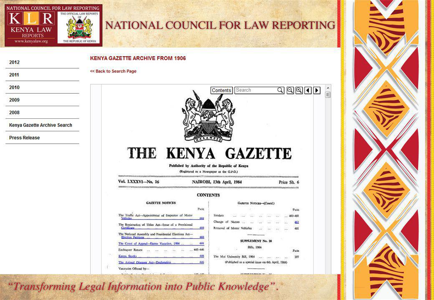Go to the previous gazette page

tap(308, 90)
